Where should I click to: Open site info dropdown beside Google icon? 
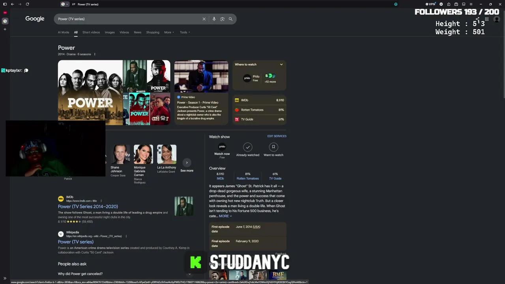pos(64,4)
